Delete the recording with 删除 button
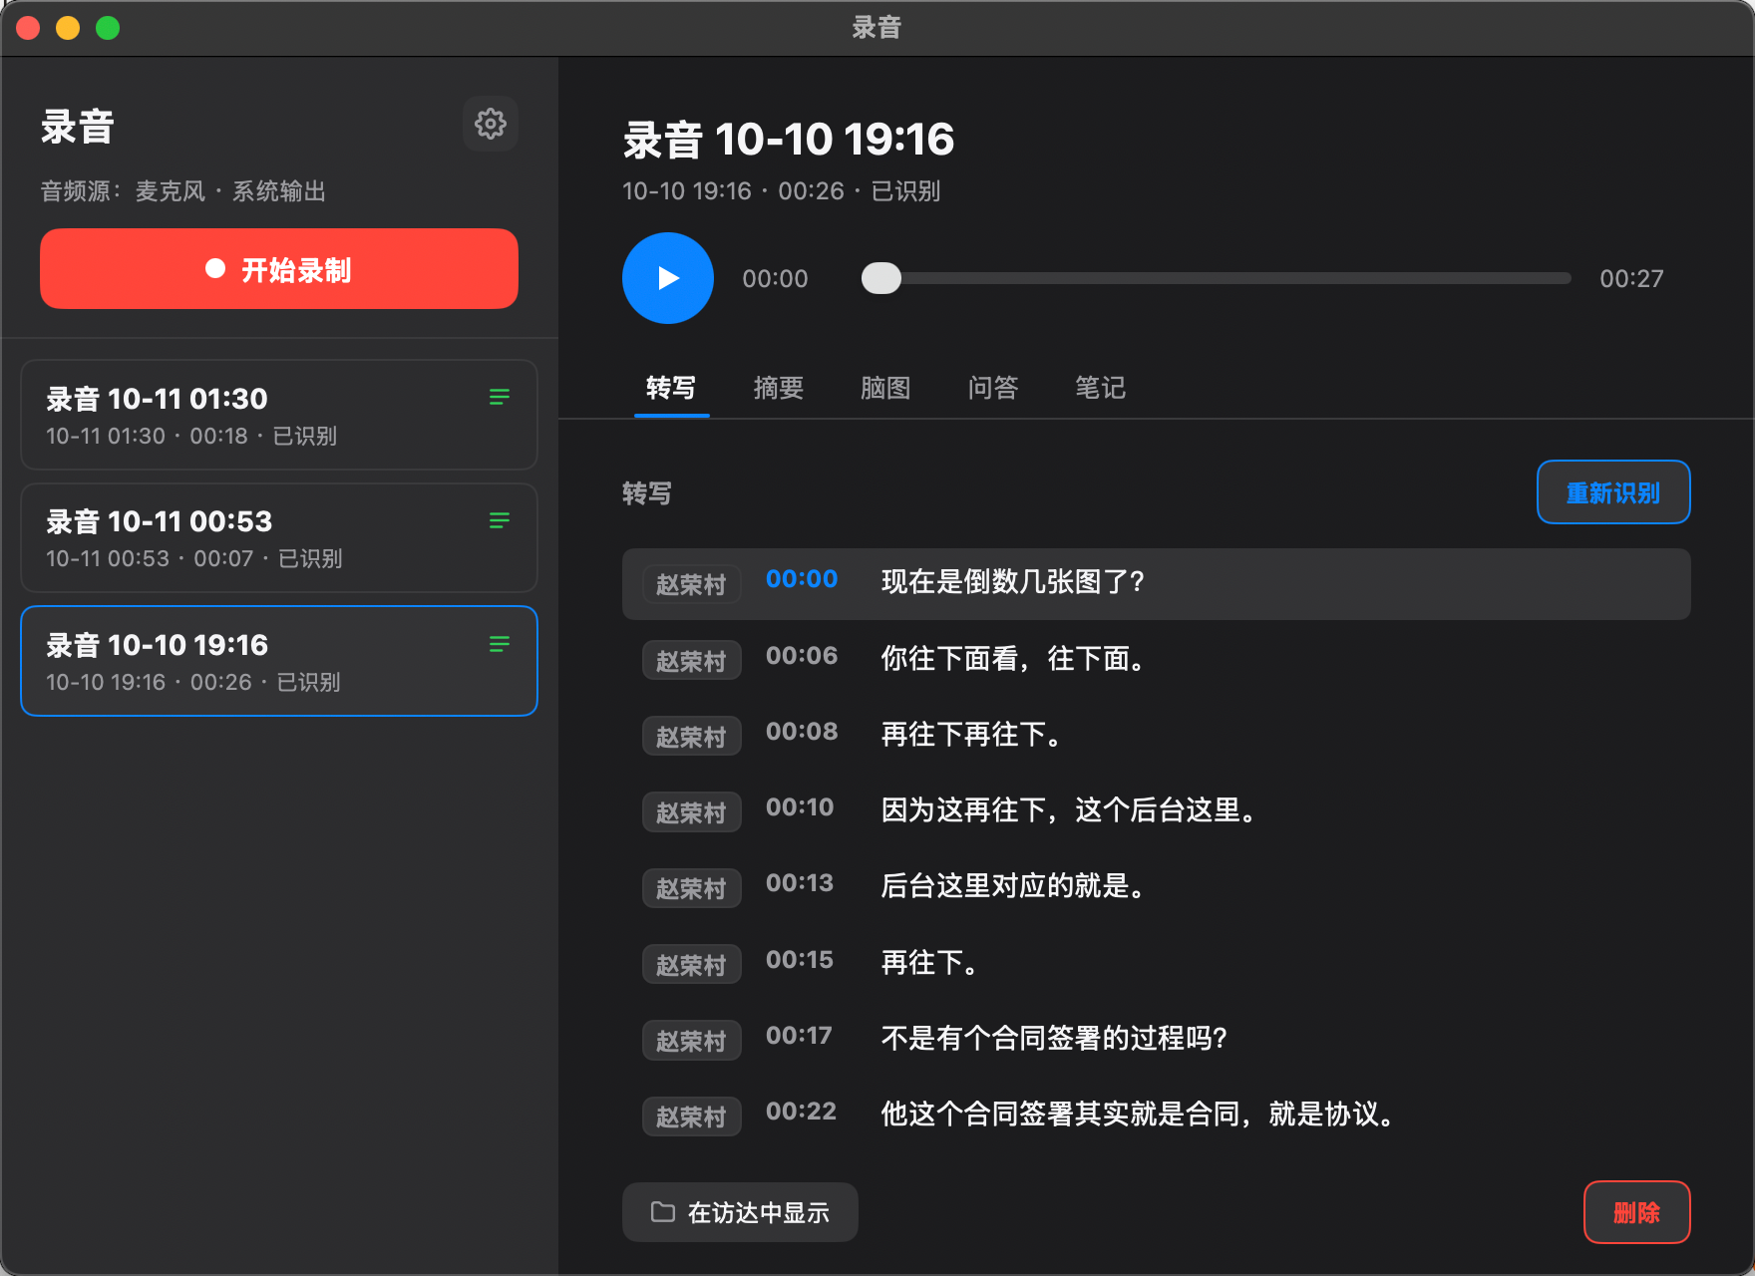The image size is (1755, 1276). tap(1636, 1212)
